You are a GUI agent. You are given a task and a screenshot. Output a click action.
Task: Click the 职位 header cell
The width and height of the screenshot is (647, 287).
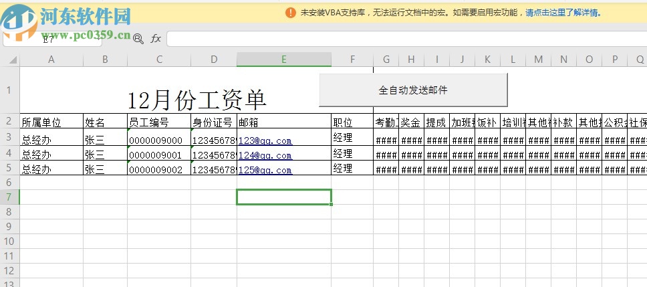click(352, 121)
